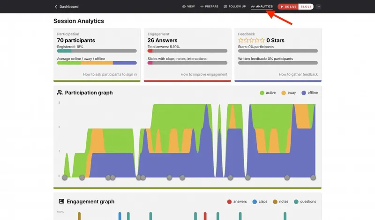Screen dimensions: 375x220
Task: Click the participants icon beside Participation graph
Action: (x=60, y=92)
